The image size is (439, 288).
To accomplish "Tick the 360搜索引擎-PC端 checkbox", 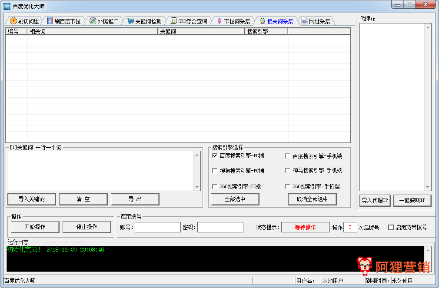I will pyautogui.click(x=215, y=186).
